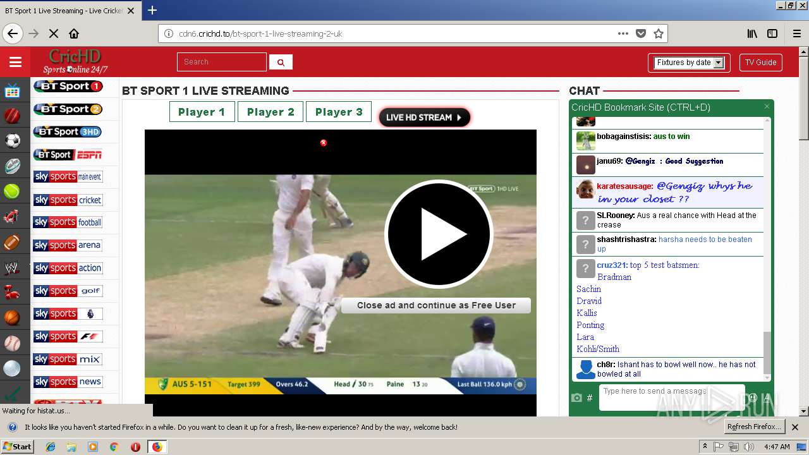Save page to Pocket icon

[641, 33]
